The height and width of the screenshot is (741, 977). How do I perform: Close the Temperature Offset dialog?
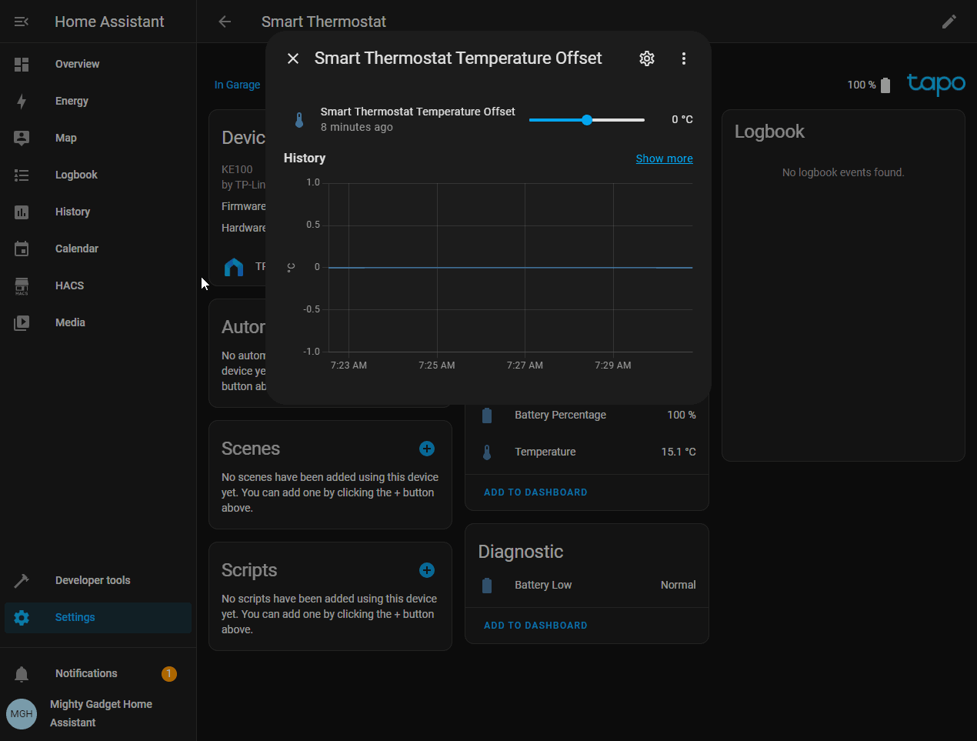click(293, 58)
